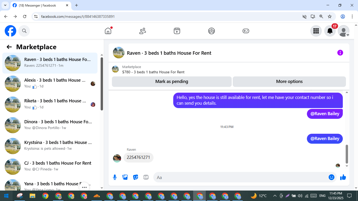Open the three-dots options bubble
The height and width of the screenshot is (201, 358).
84,187
